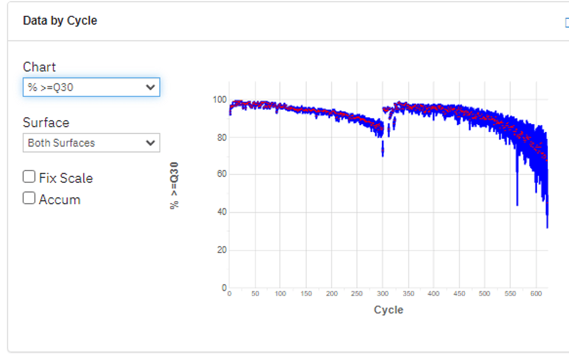Click the Data by Cycle panel title

60,21
